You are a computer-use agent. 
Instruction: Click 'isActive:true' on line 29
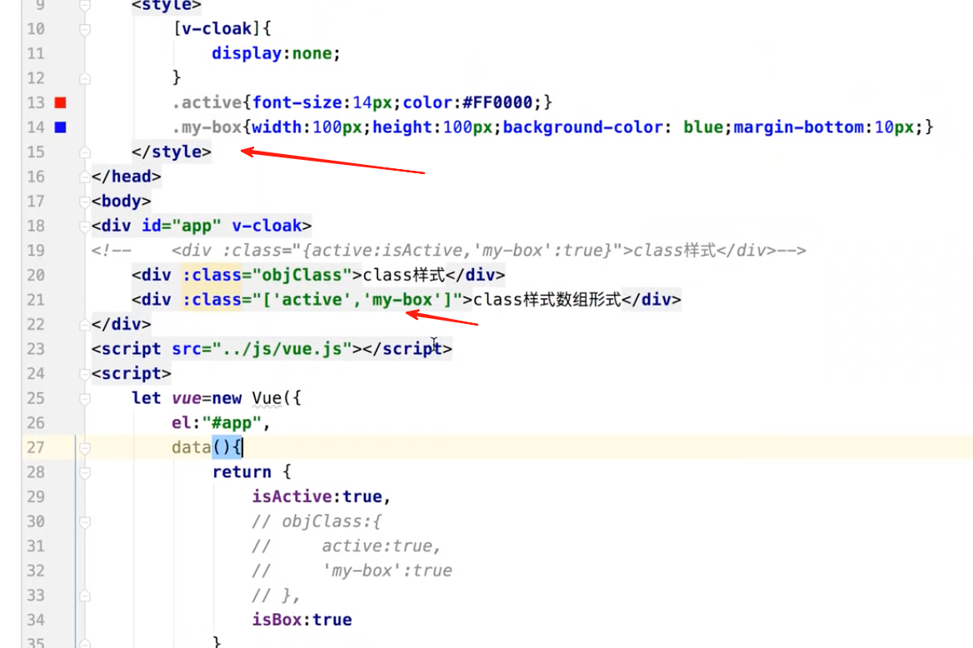[317, 496]
